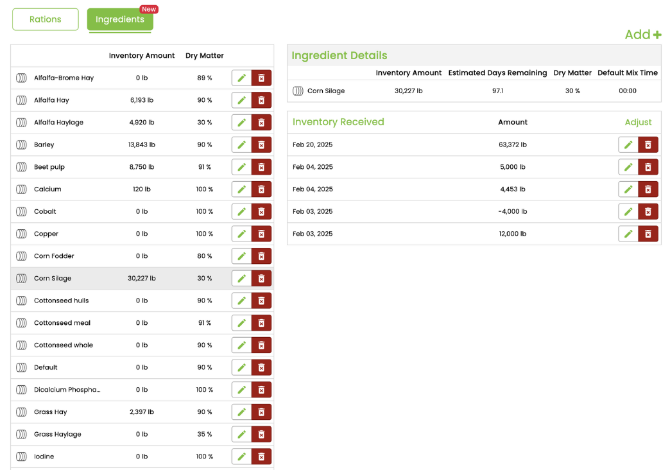Edit Corn Silage inventory amount
This screenshot has height=470, width=670.
[243, 278]
